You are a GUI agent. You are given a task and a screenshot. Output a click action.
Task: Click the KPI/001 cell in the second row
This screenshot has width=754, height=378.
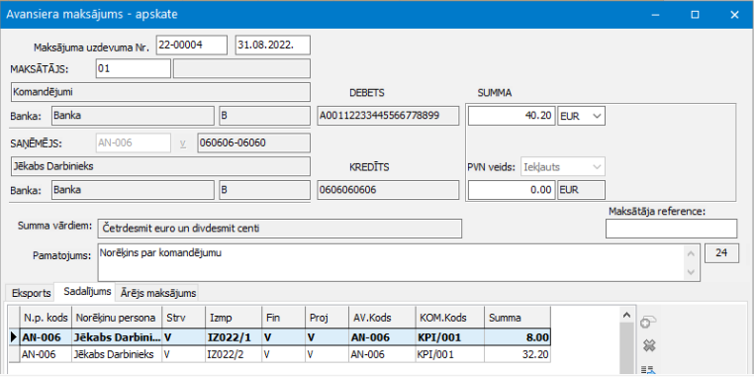(x=449, y=354)
